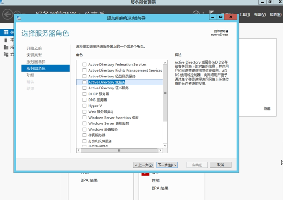Viewport: 283px width, 200px height.
Task: Open 工具(T) menu in Server Manager
Action: click(244, 14)
